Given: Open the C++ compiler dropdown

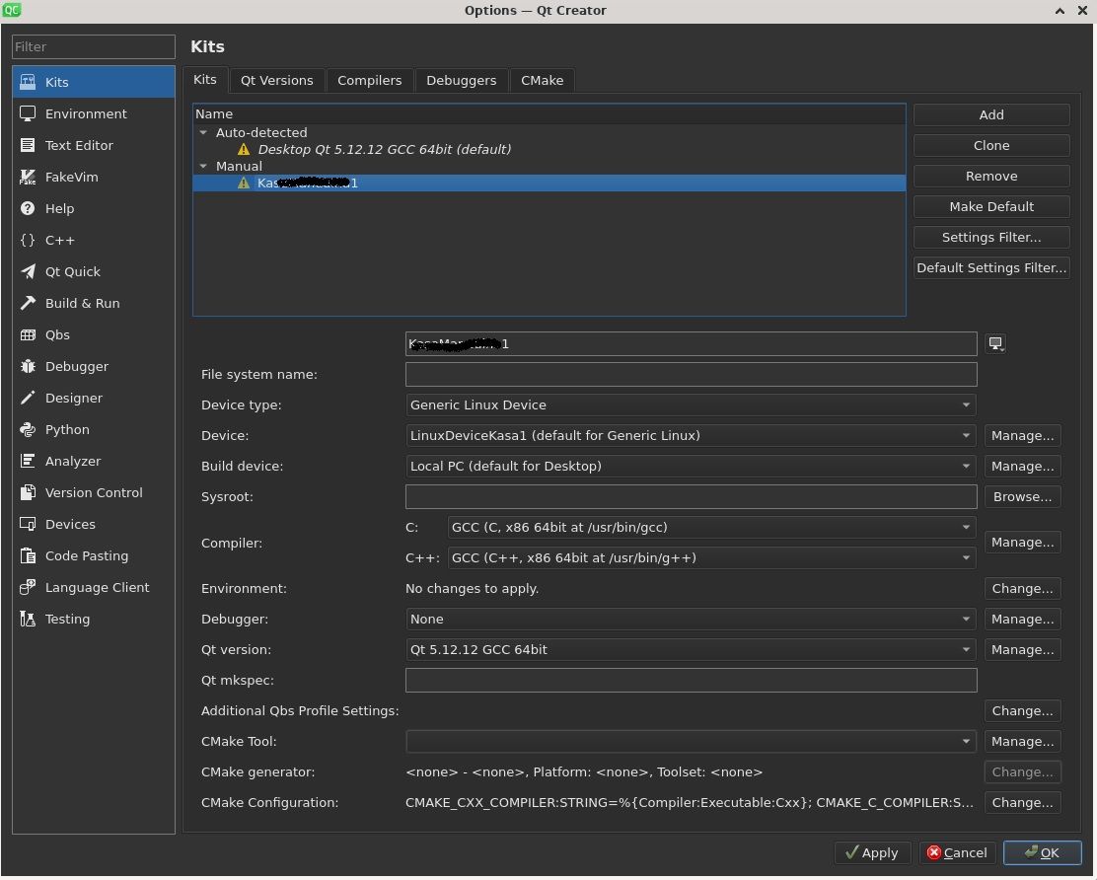Looking at the screenshot, I should 711,559.
